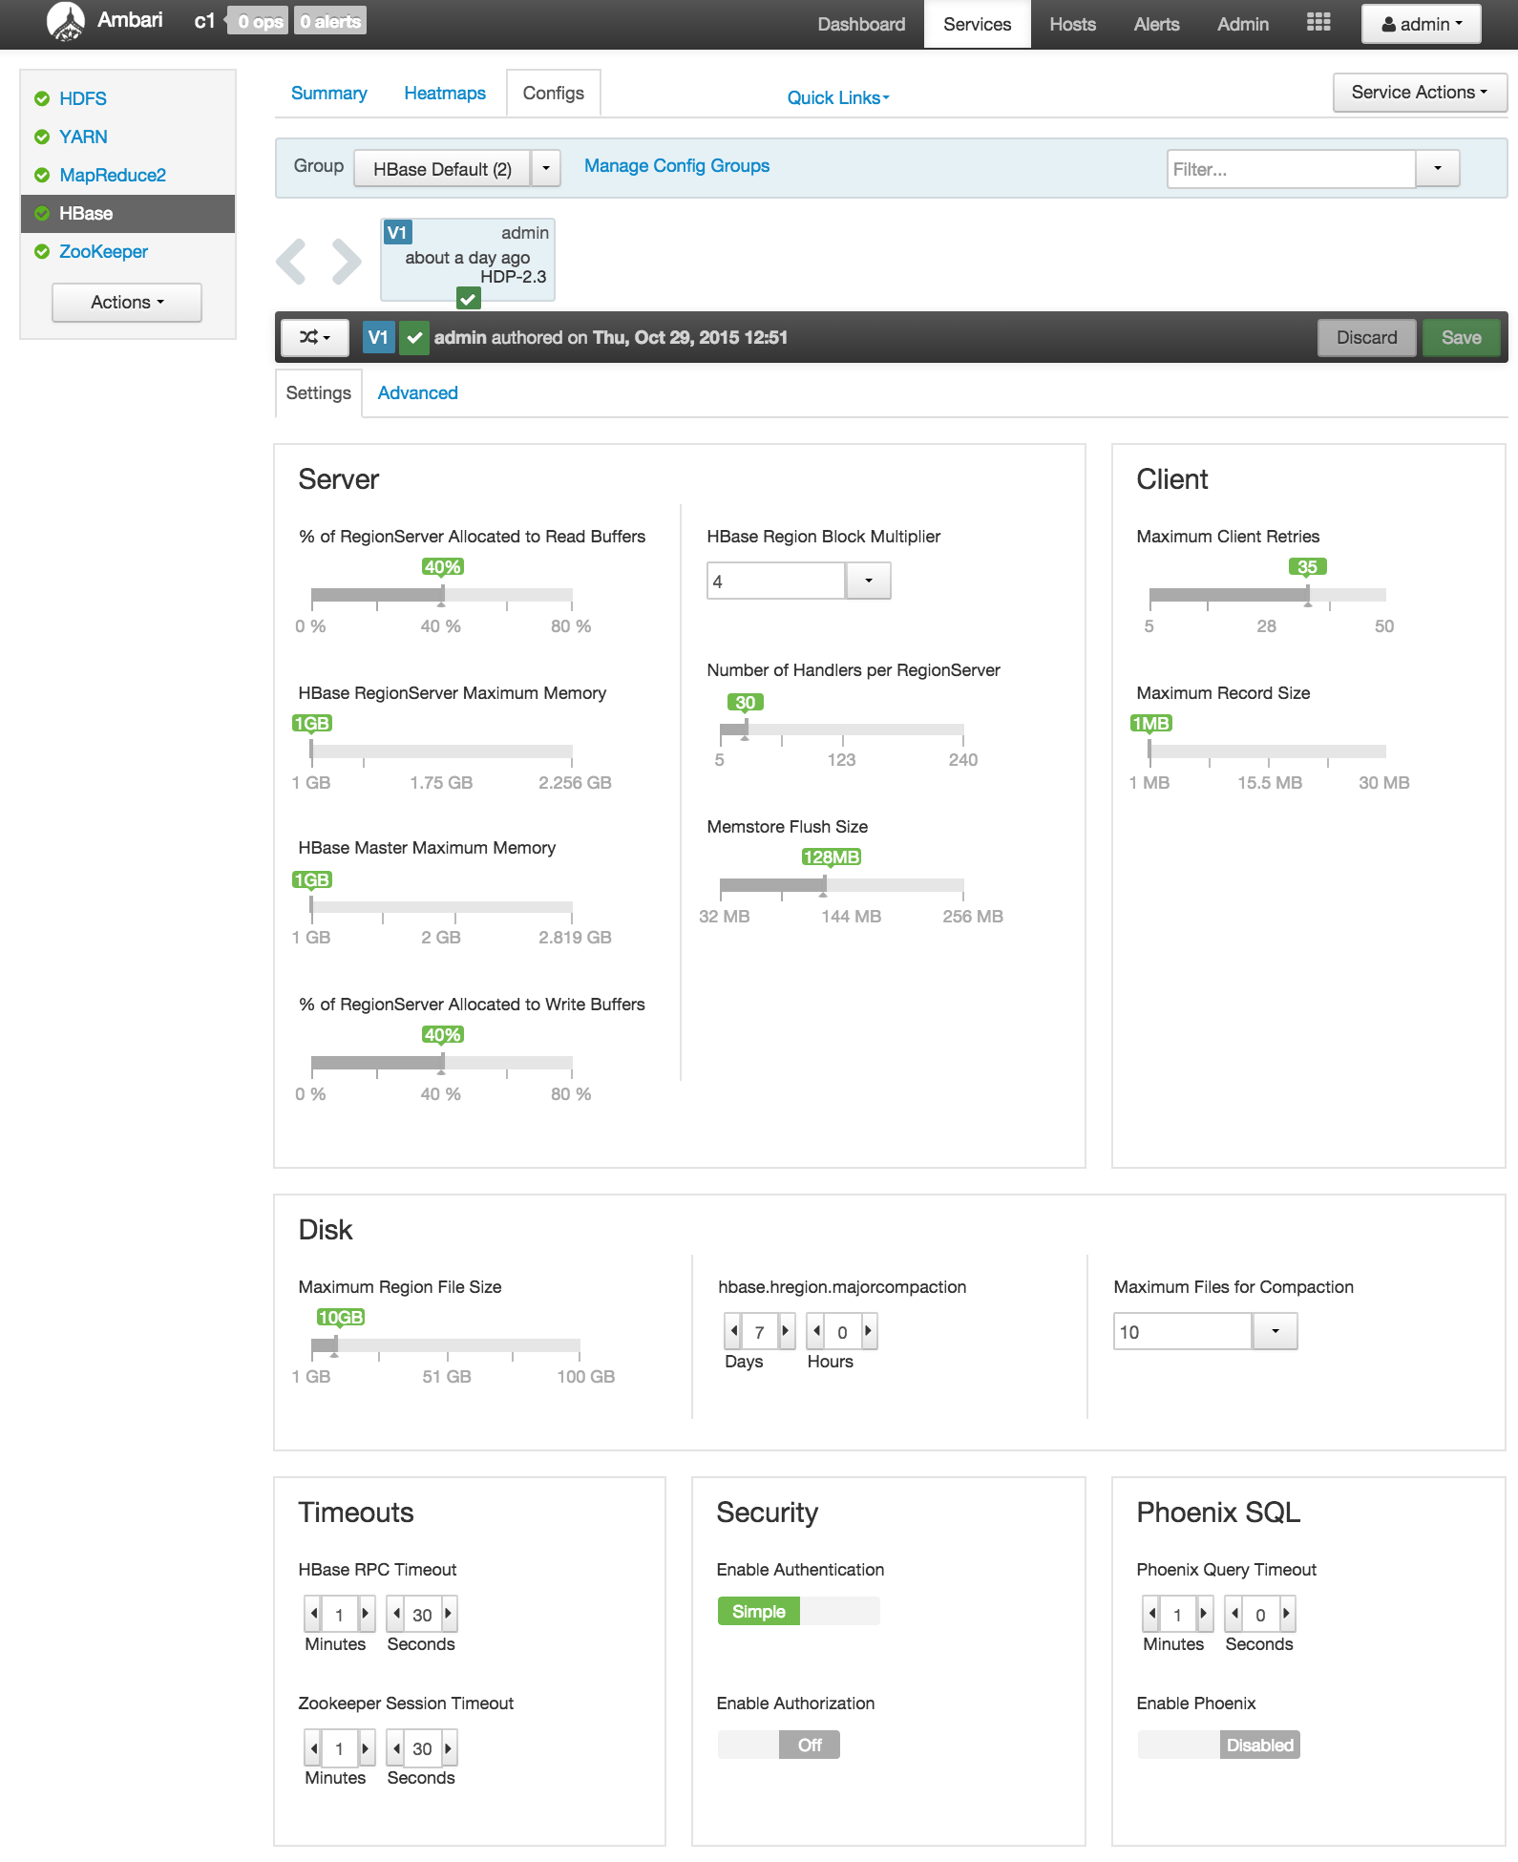Open HBase Region Block Multiplier dropdown
Screen dimensions: 1518x1862
click(x=868, y=581)
